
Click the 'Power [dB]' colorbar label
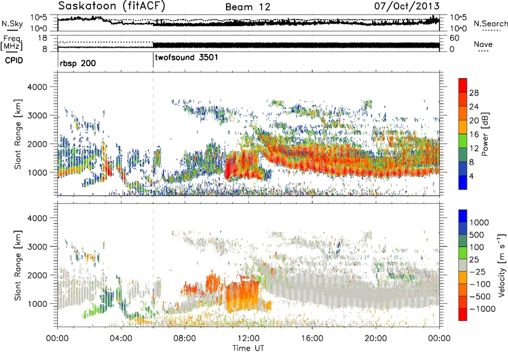pos(485,134)
